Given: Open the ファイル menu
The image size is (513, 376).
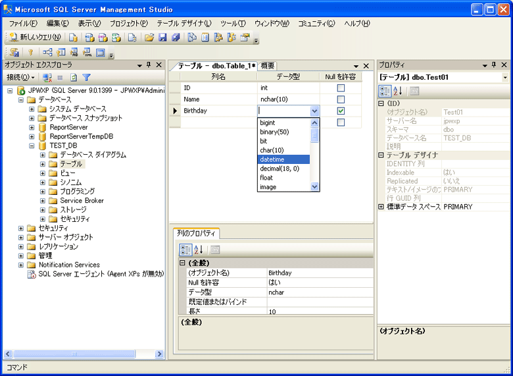Looking at the screenshot, I should click(x=23, y=24).
